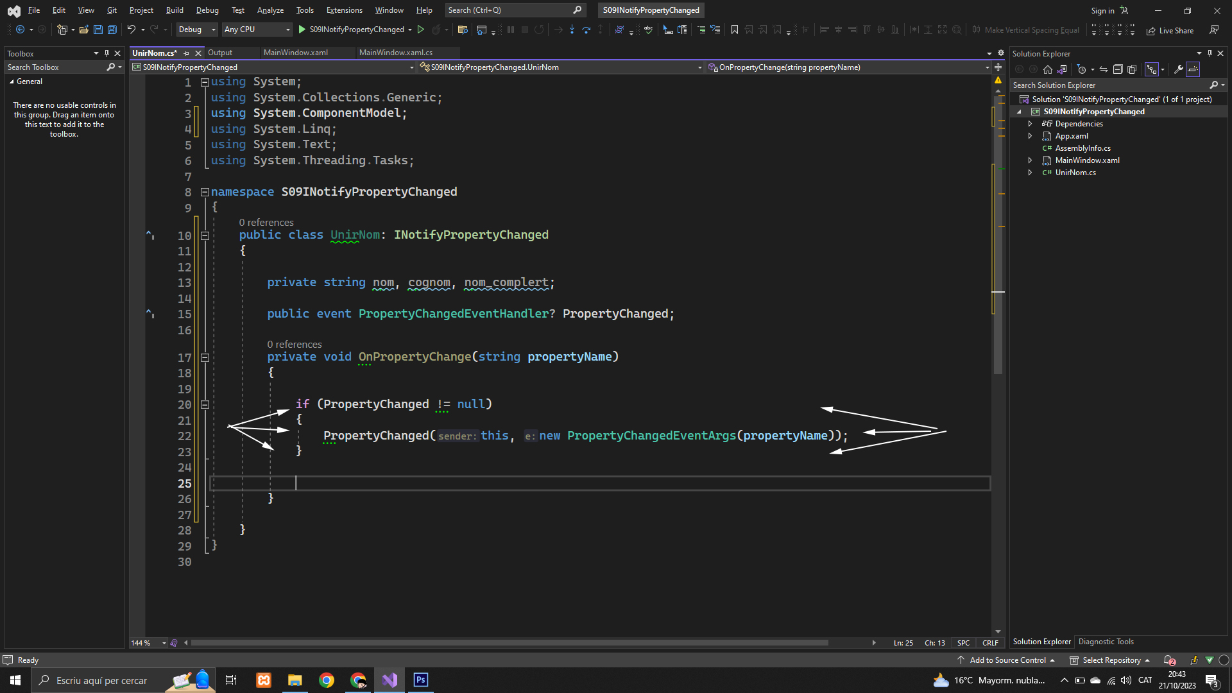Viewport: 1232px width, 693px height.
Task: Open Properties wrench icon in Solution Explorer
Action: point(1178,69)
